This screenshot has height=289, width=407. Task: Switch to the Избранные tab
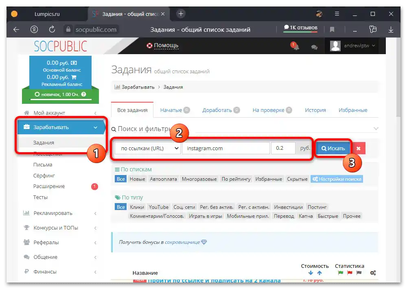(353, 110)
